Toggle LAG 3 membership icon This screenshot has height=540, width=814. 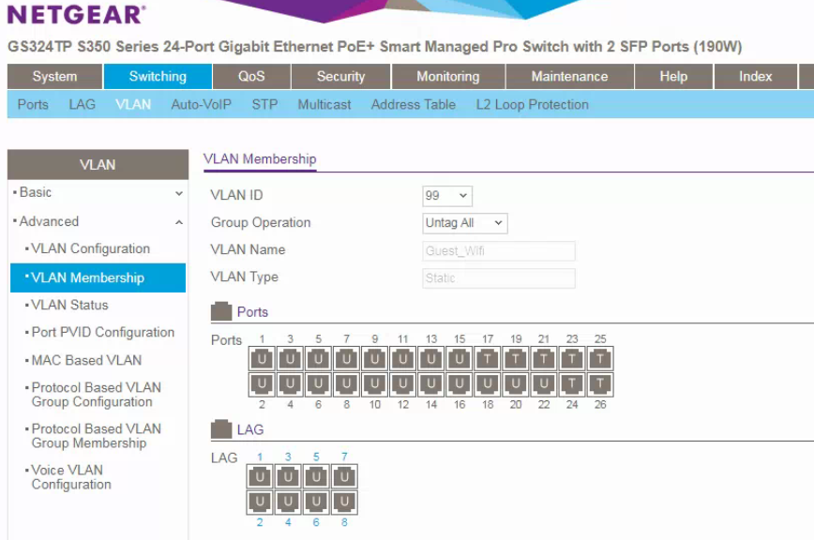(288, 476)
